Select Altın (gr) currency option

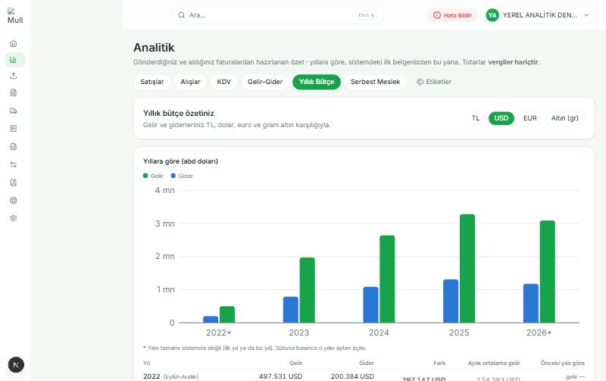(564, 118)
